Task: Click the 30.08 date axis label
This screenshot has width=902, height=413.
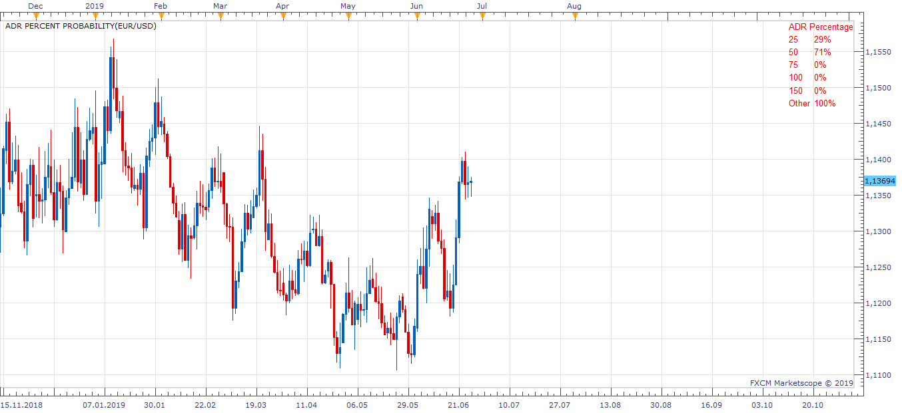Action: coord(661,404)
